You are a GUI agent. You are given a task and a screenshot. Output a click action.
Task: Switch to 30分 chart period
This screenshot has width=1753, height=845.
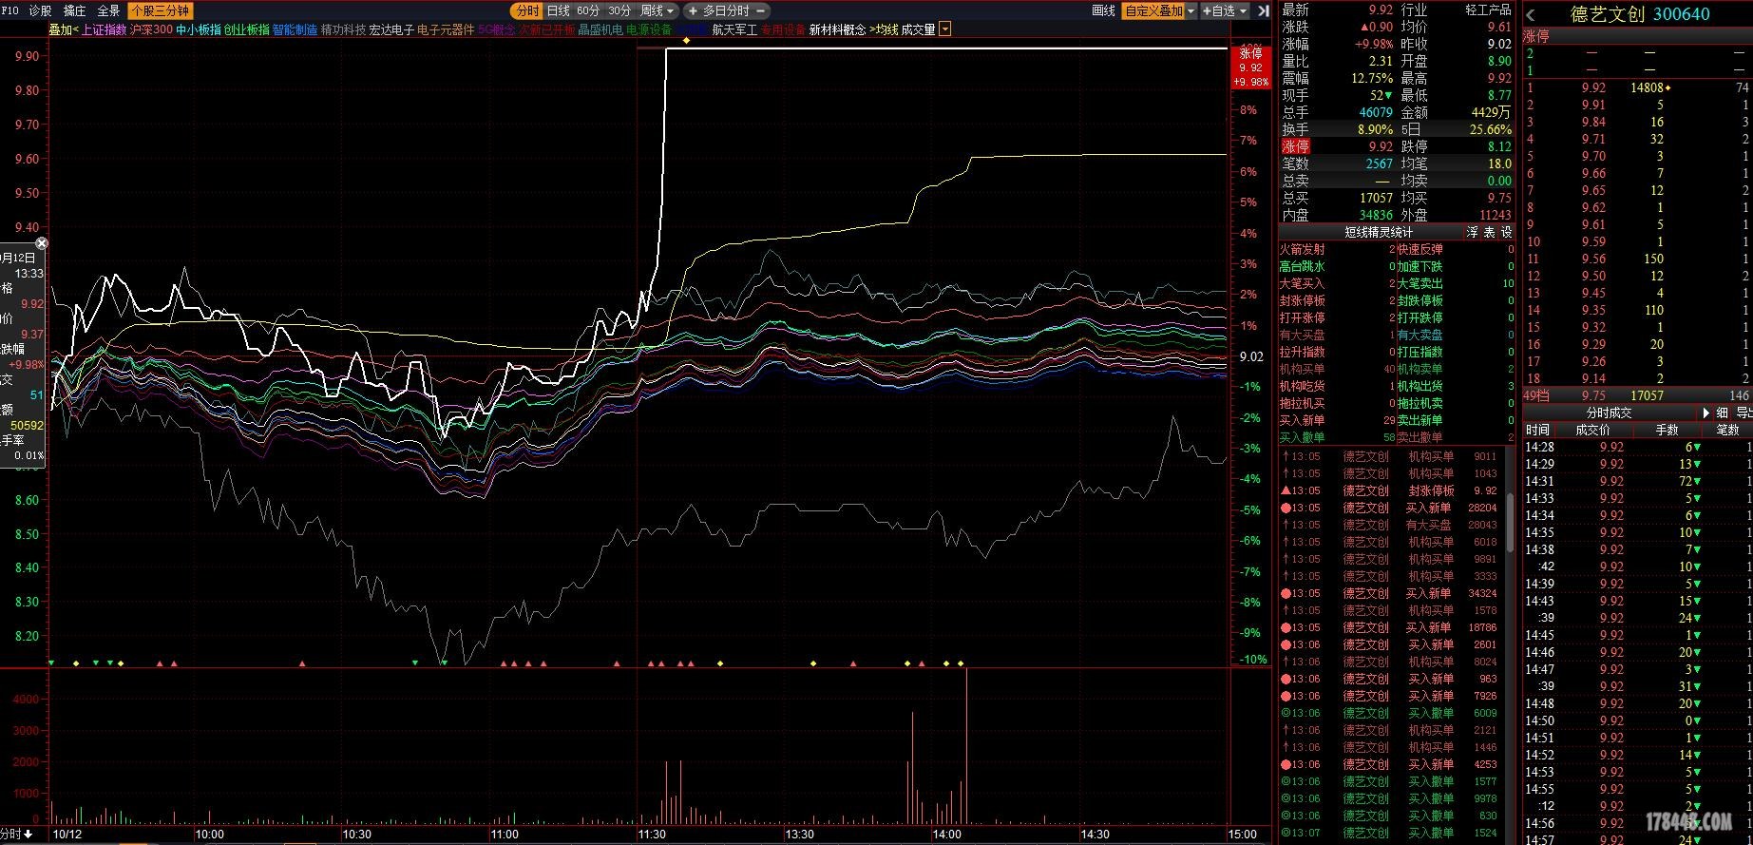pos(619,10)
